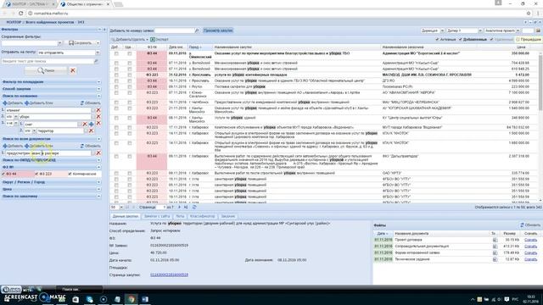
Task: Click Обновить under Поиск по названию
Action: point(90,103)
